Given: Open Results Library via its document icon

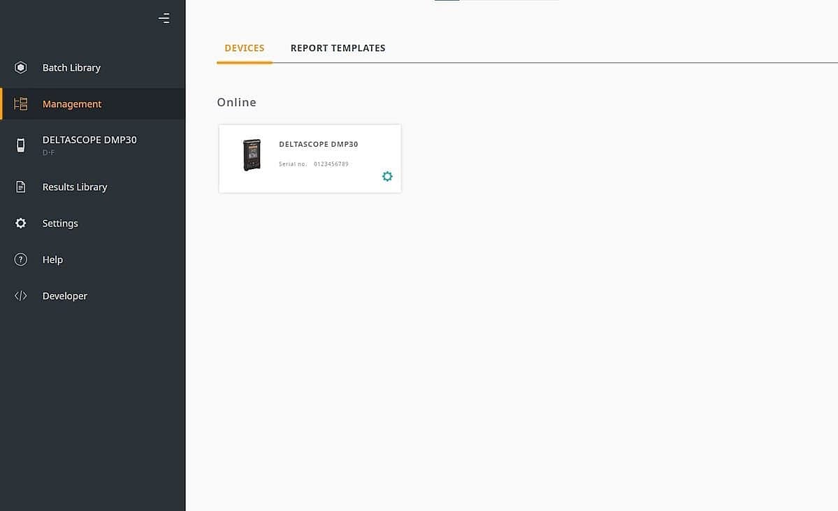Looking at the screenshot, I should [x=20, y=187].
